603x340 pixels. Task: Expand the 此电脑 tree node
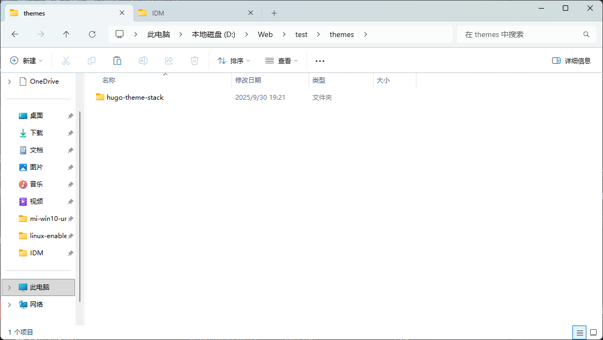point(9,287)
